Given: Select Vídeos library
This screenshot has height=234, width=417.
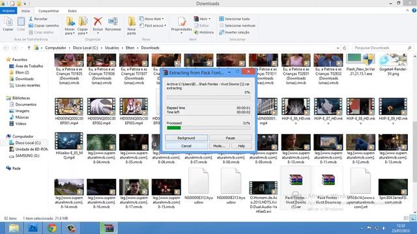Looking at the screenshot, I should tap(18, 123).
